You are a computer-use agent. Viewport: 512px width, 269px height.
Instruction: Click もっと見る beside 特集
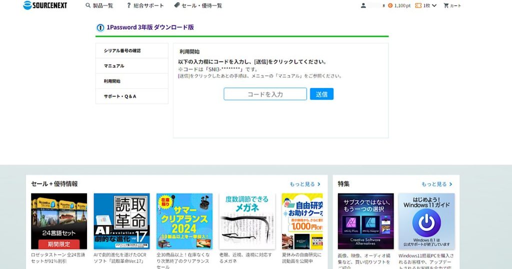click(437, 184)
